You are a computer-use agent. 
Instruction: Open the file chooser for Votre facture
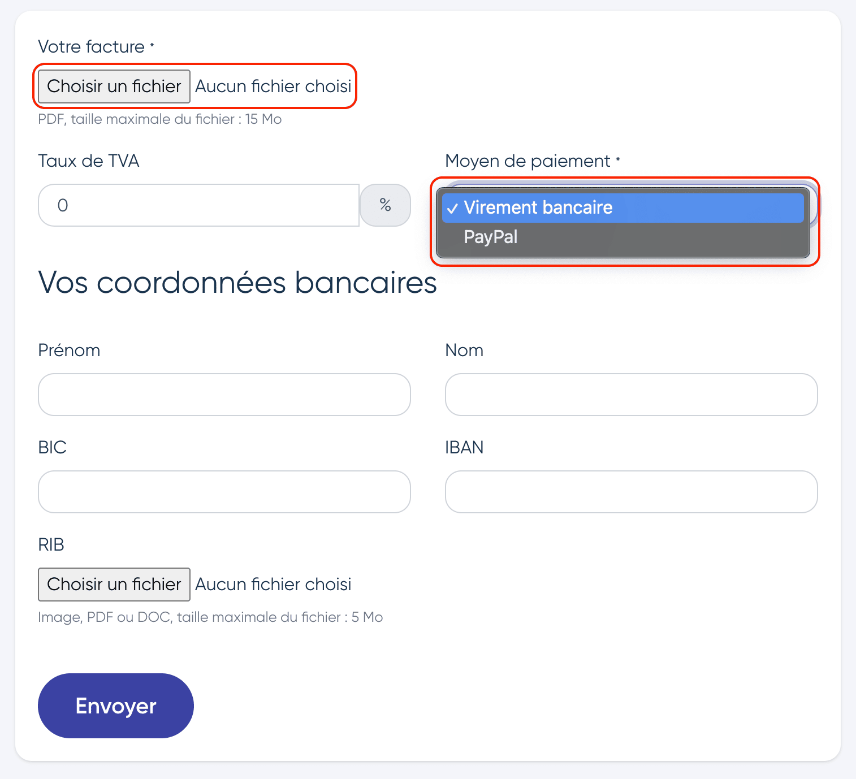click(114, 86)
